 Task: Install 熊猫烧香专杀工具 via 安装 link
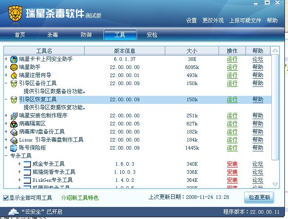[x=232, y=172]
